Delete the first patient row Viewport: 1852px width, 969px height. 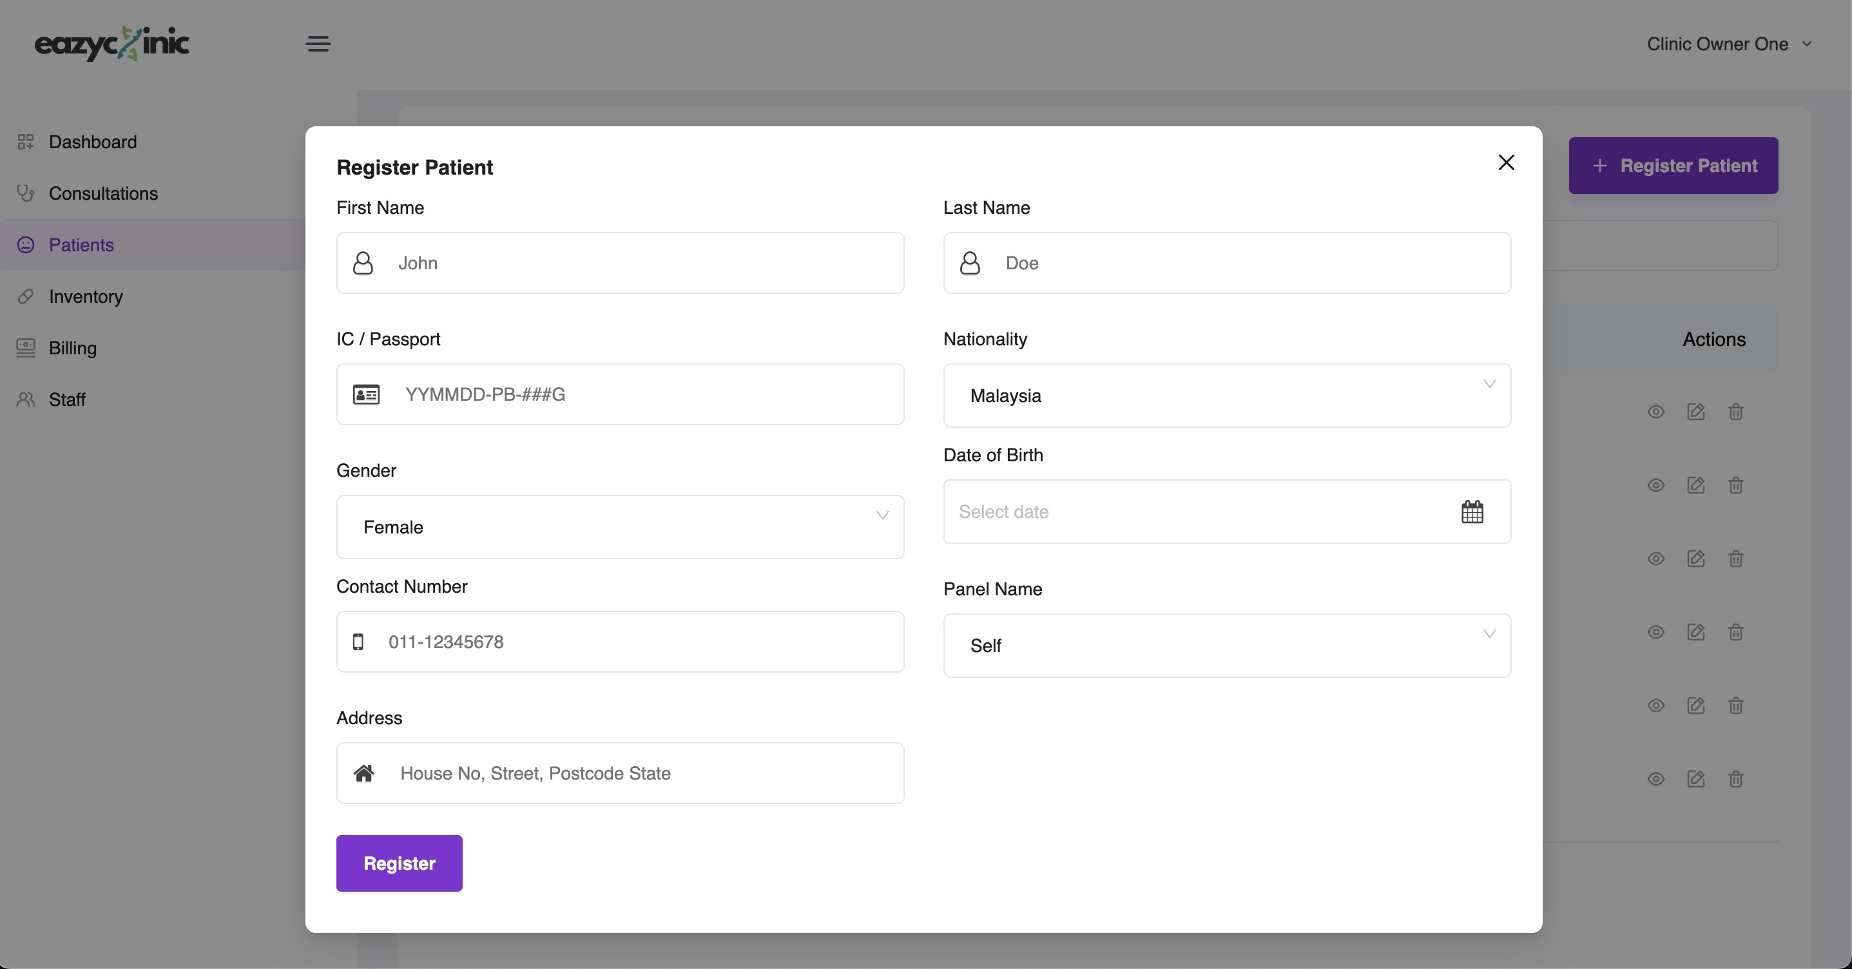point(1735,412)
